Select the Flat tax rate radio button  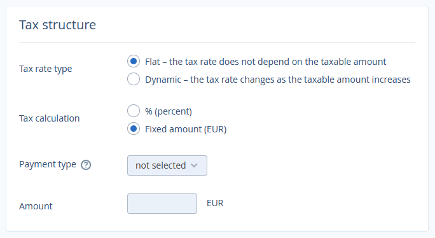click(134, 61)
